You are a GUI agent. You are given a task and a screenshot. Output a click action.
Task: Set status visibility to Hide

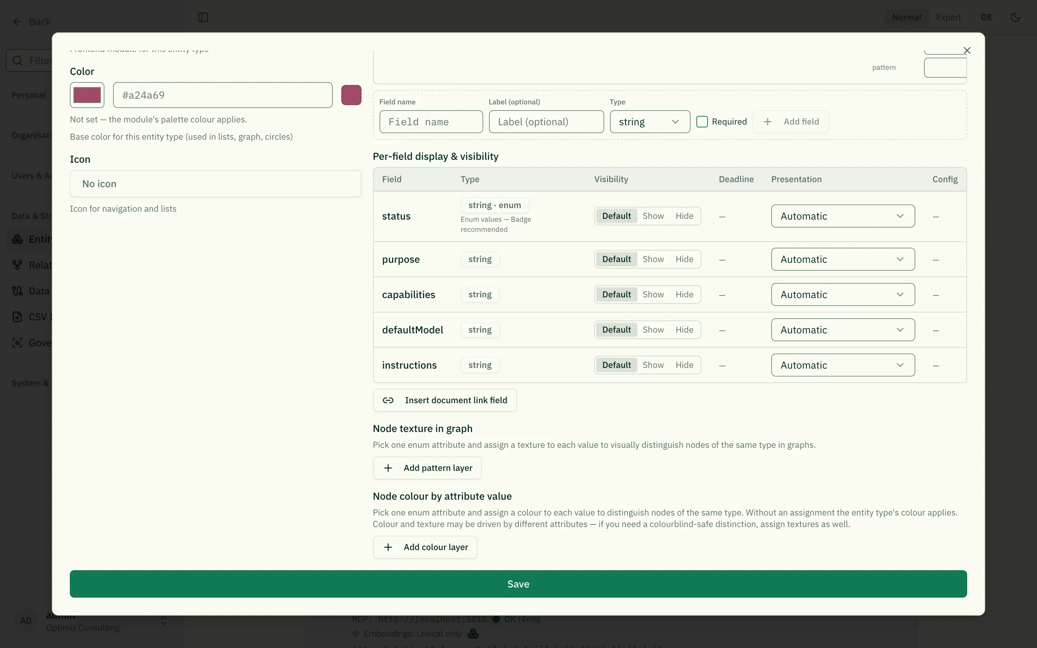pyautogui.click(x=684, y=216)
